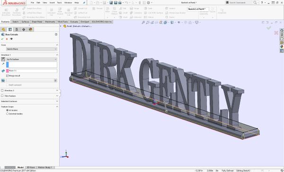Viewport: 284px width, 172px height.
Task: Open the Motion Study 1 bottom tab
Action: point(45,167)
